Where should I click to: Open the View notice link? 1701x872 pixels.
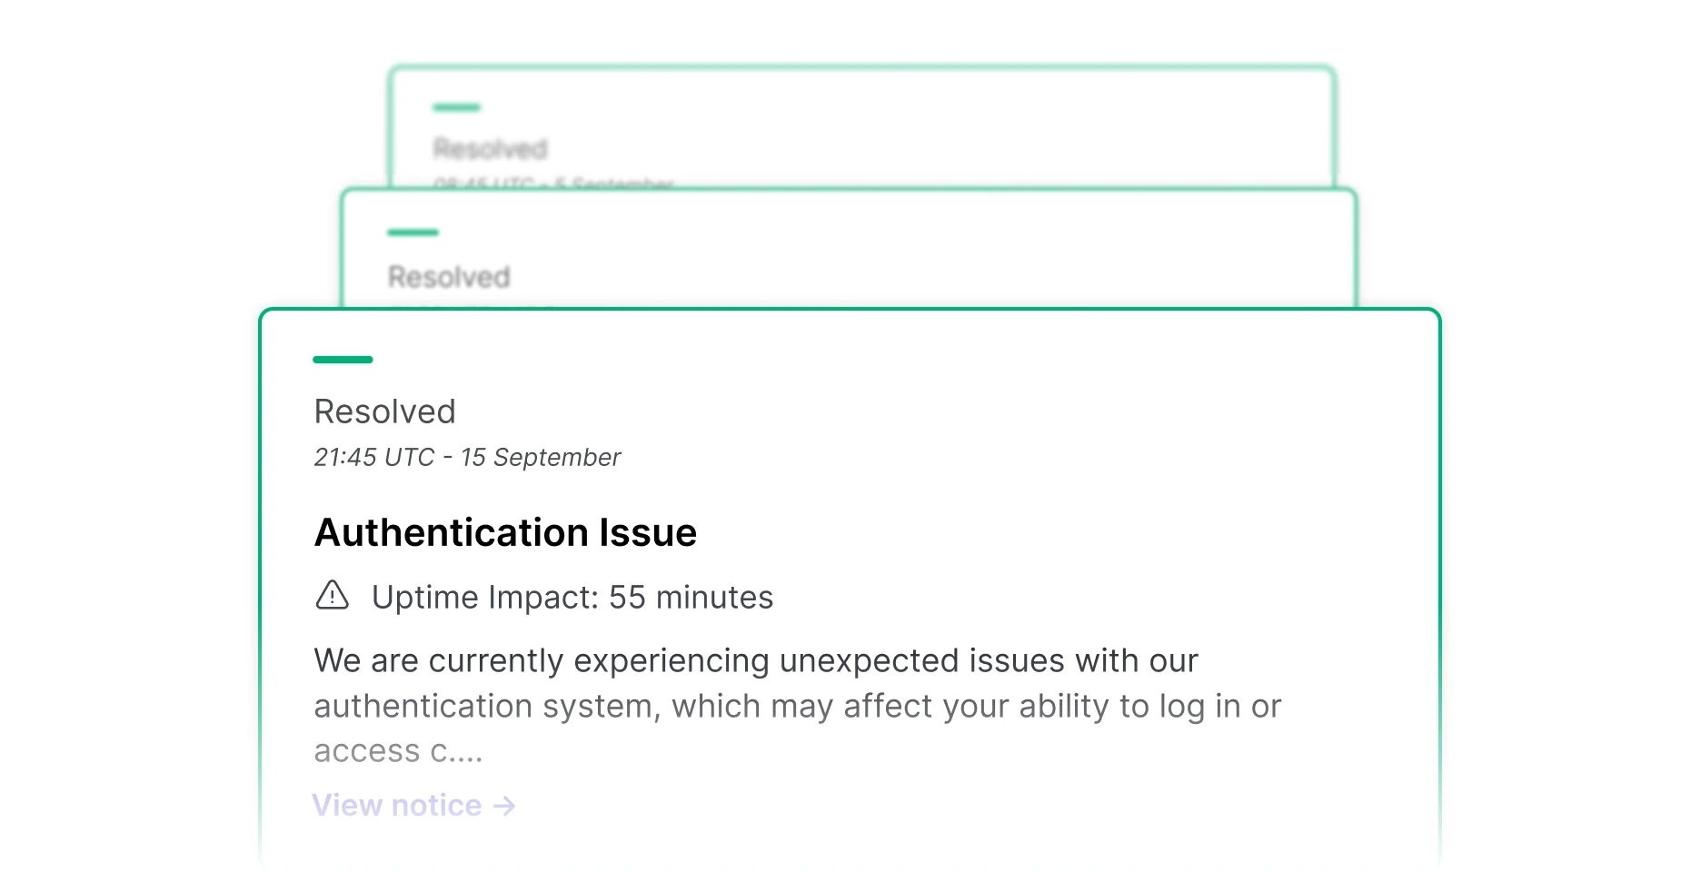(x=395, y=805)
